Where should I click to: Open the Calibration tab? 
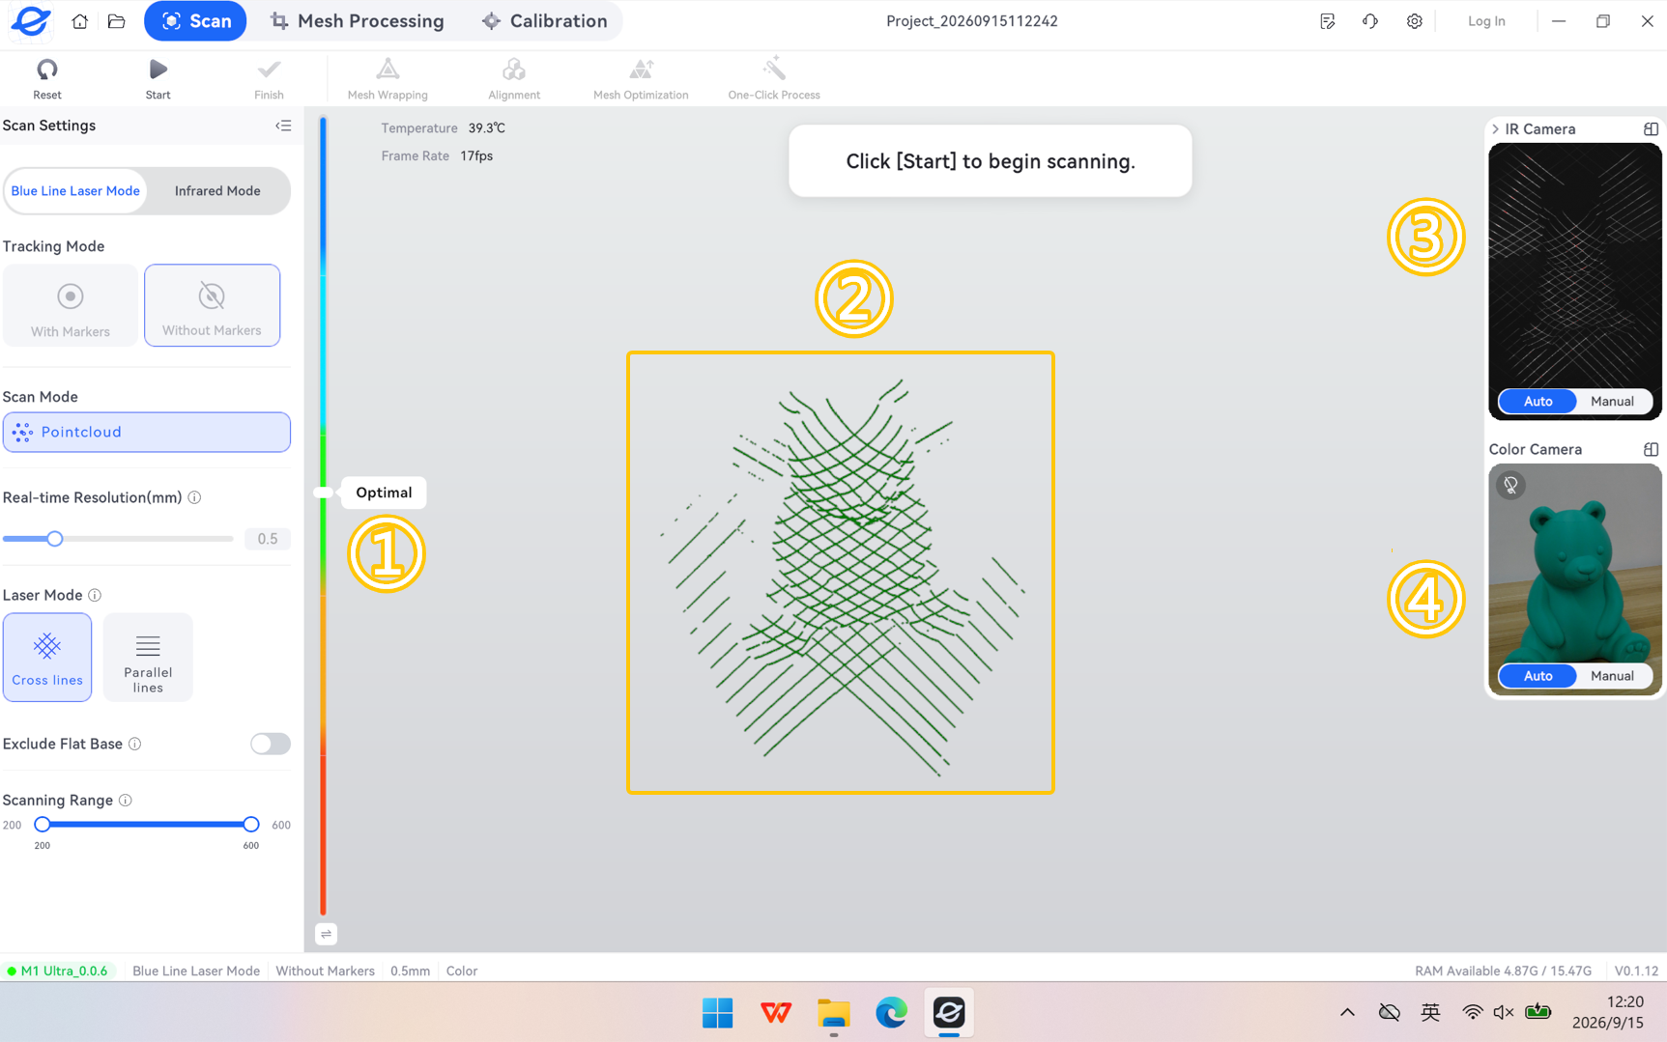[x=545, y=21]
